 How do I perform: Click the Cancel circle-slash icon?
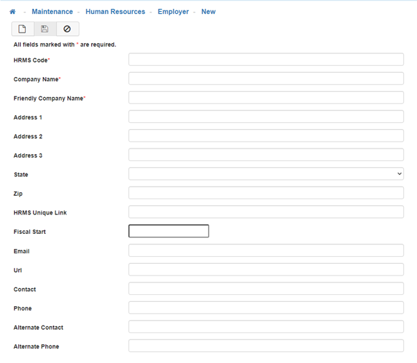pyautogui.click(x=67, y=29)
